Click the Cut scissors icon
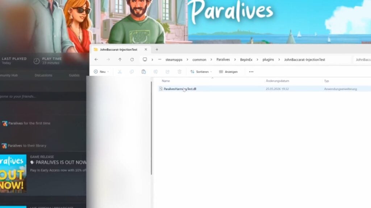Viewport: 371px width, 208px height. 120,72
